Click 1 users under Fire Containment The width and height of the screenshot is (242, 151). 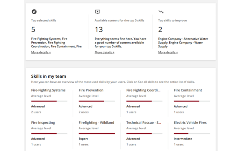(179, 112)
